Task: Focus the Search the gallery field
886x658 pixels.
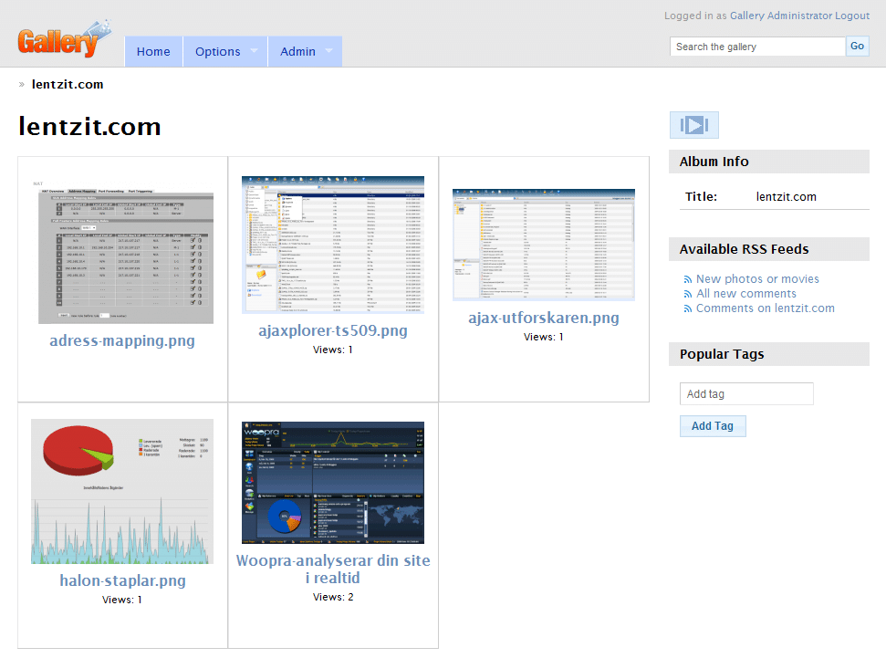Action: (x=757, y=47)
